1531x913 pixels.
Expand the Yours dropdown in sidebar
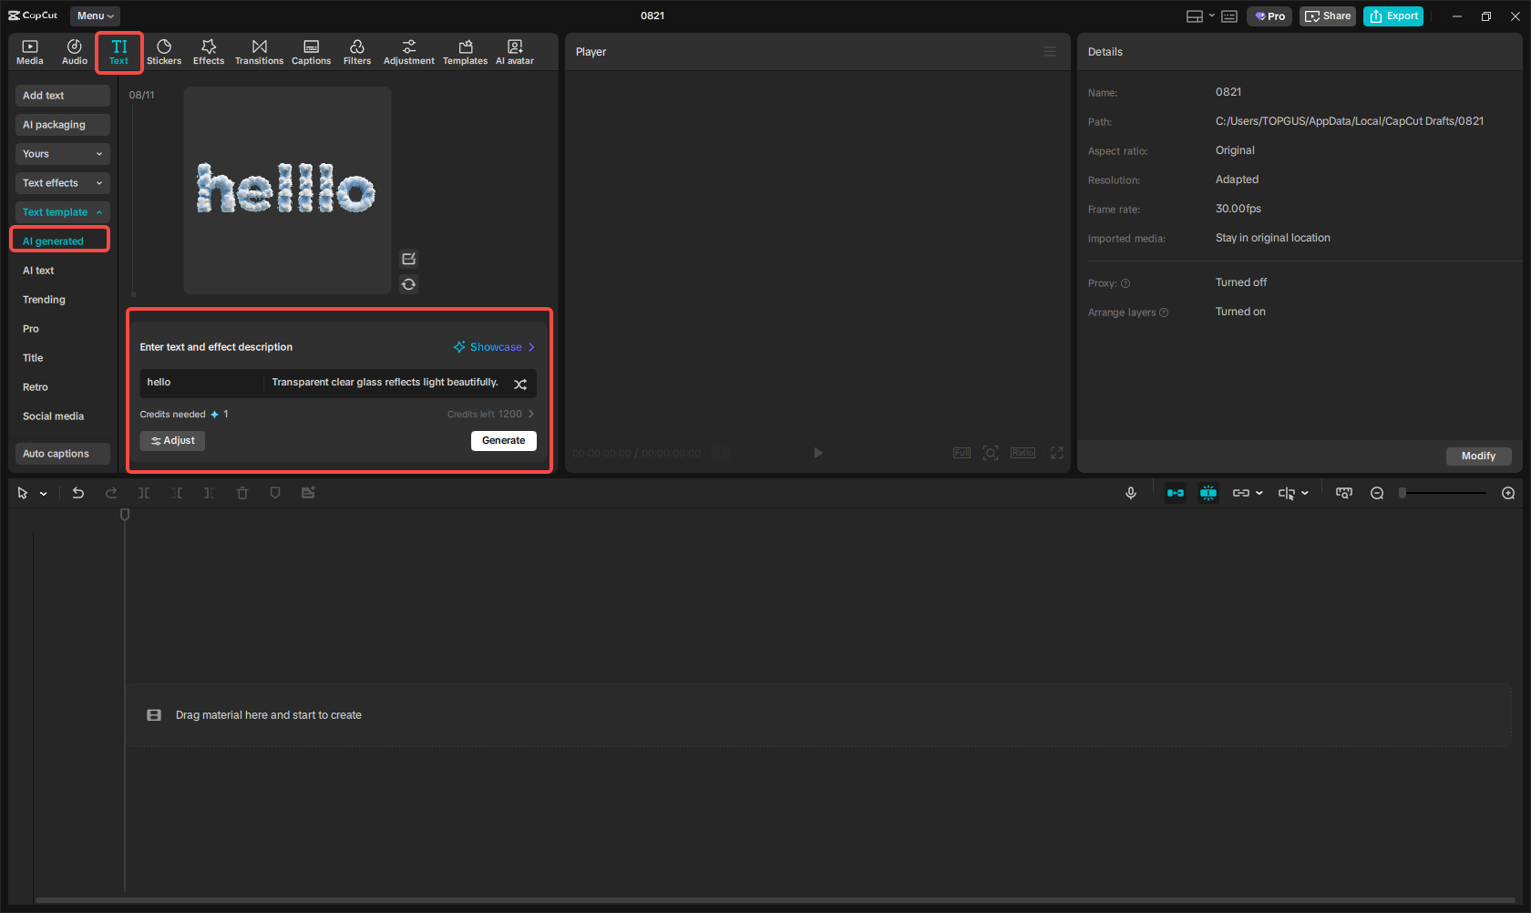(62, 153)
